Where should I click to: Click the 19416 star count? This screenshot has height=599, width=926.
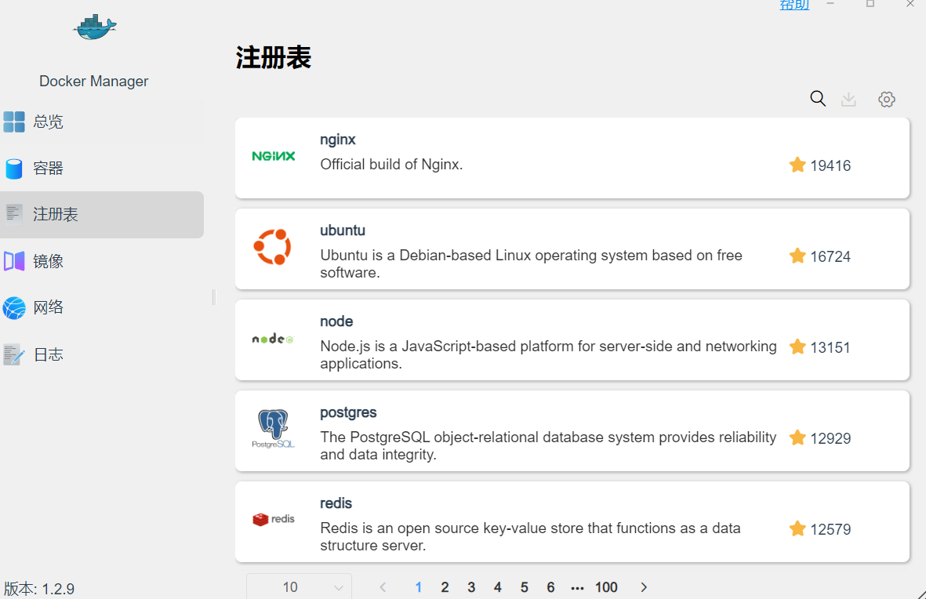click(830, 166)
